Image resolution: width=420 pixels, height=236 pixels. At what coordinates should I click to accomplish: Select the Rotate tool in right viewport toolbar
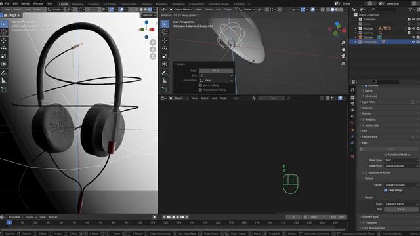coord(165,49)
